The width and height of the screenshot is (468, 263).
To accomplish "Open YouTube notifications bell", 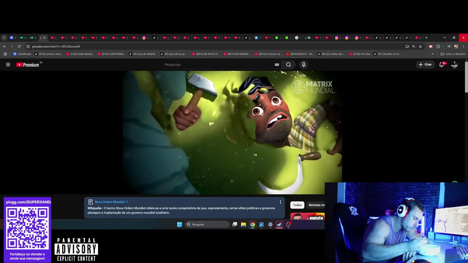I will point(442,65).
